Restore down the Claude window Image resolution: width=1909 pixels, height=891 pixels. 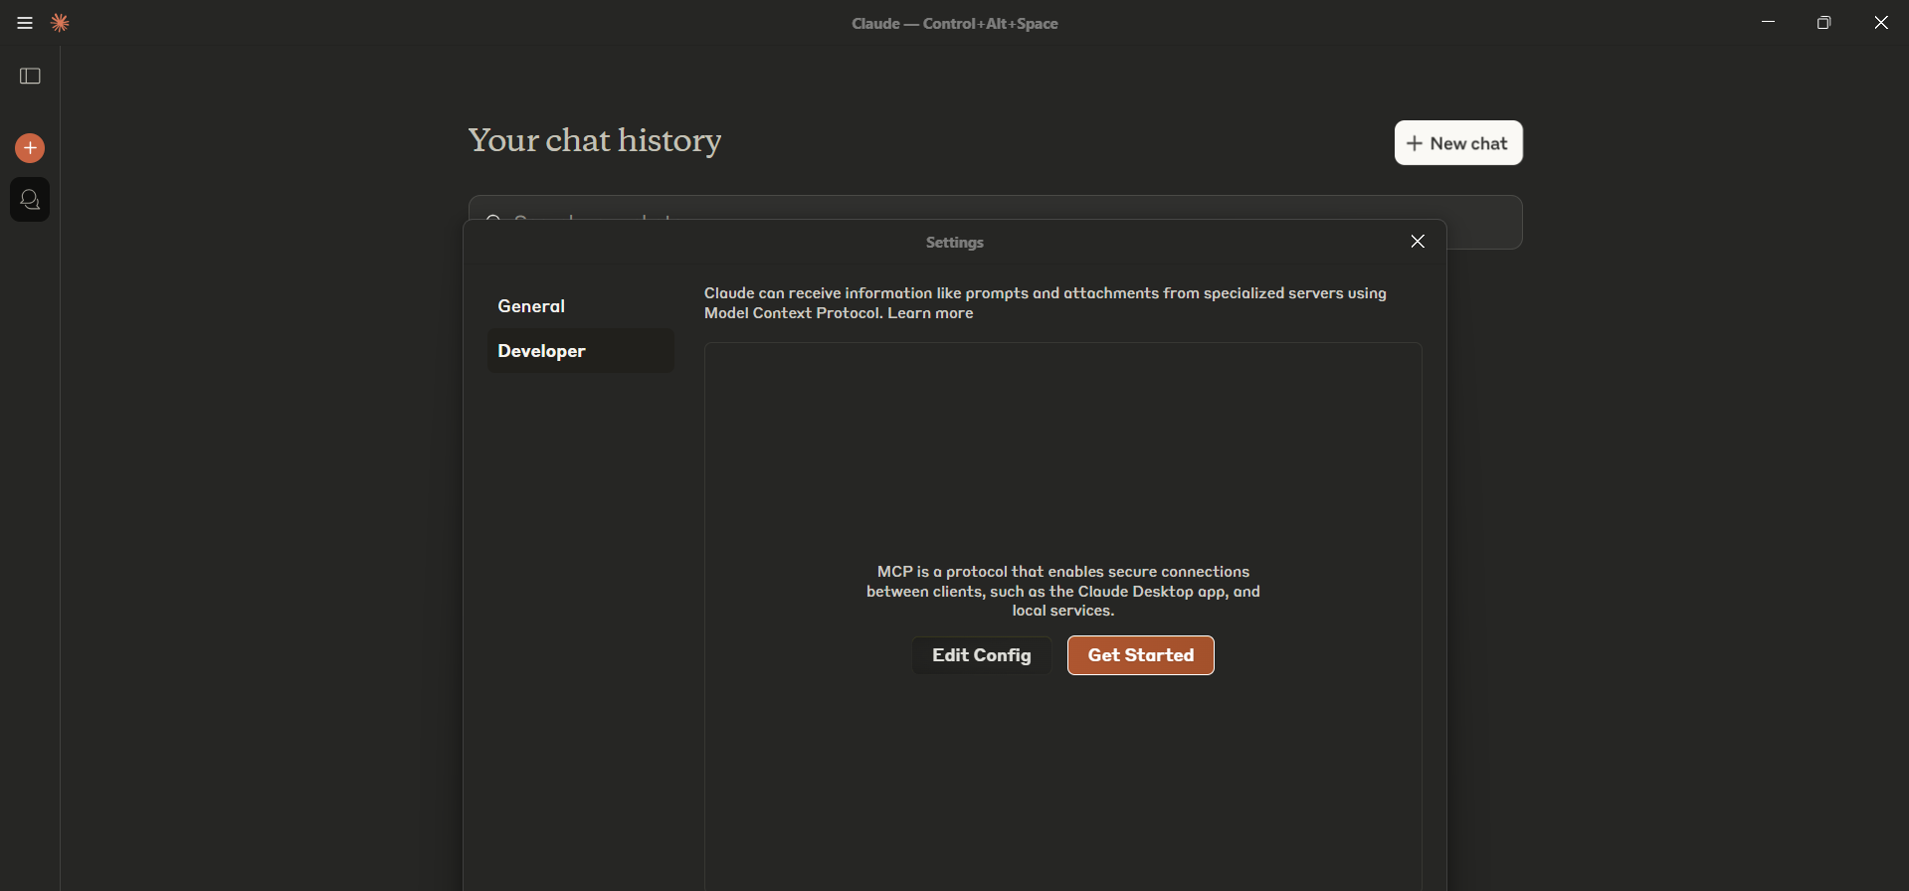pyautogui.click(x=1823, y=23)
